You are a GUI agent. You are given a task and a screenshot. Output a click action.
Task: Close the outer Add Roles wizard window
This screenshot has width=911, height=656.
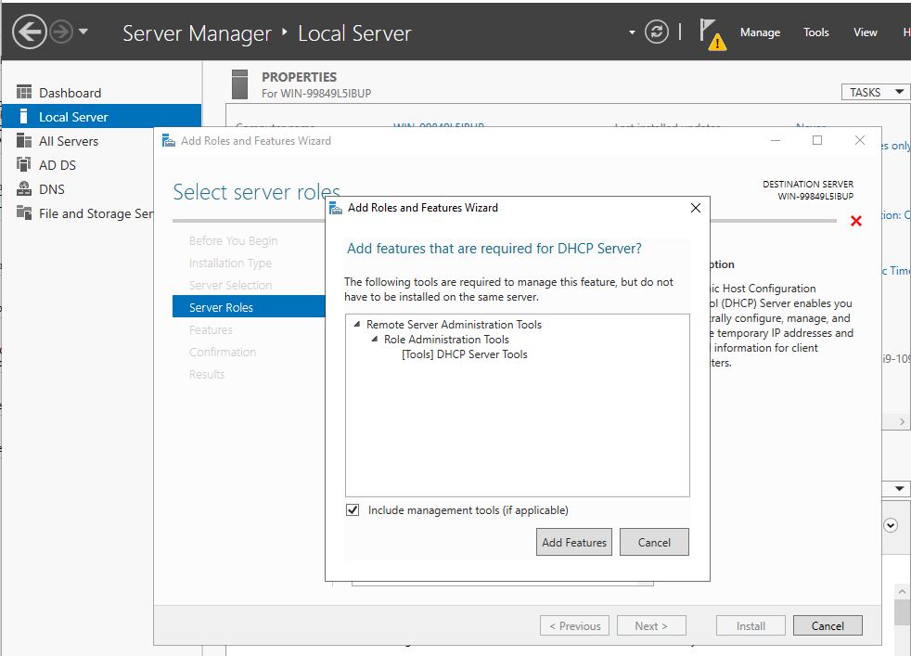click(x=860, y=140)
